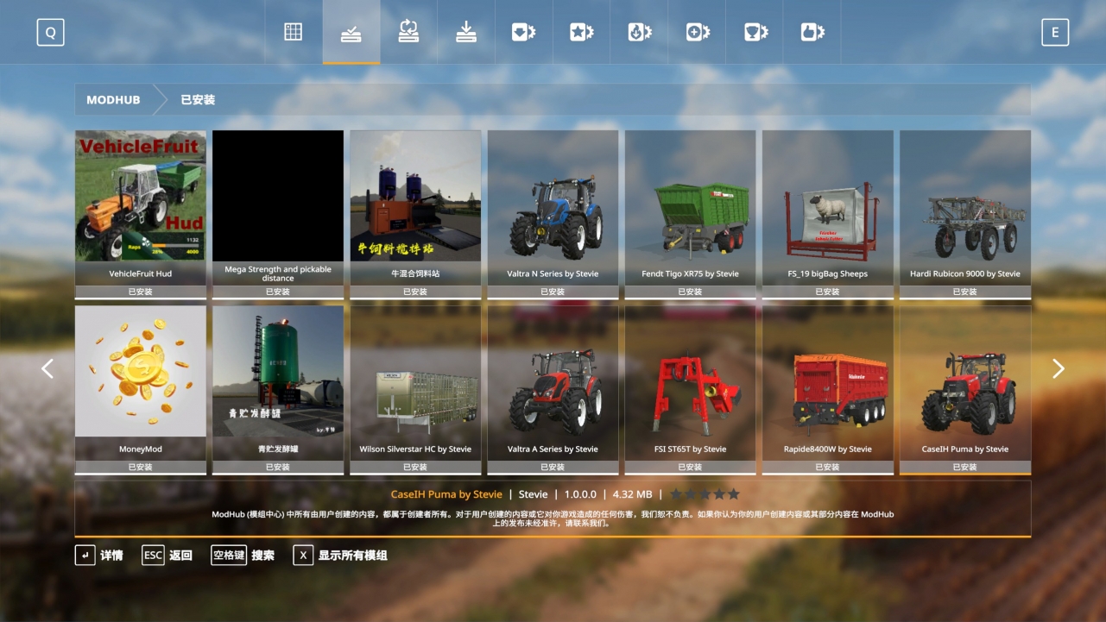Select Mega Strength and pickable distance mod
Viewport: 1106px width, 622px height.
[x=278, y=214]
